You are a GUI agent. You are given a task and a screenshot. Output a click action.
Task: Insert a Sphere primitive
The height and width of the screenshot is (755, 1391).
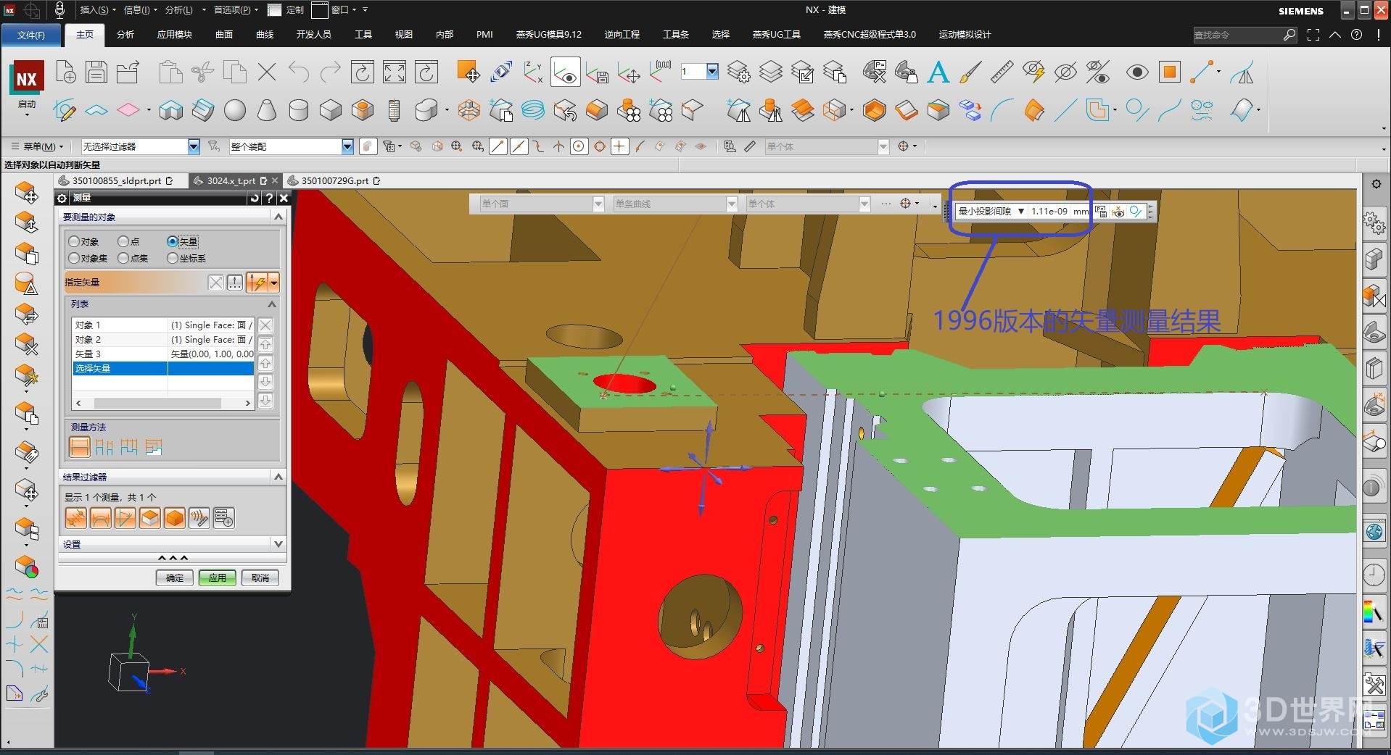(x=235, y=110)
